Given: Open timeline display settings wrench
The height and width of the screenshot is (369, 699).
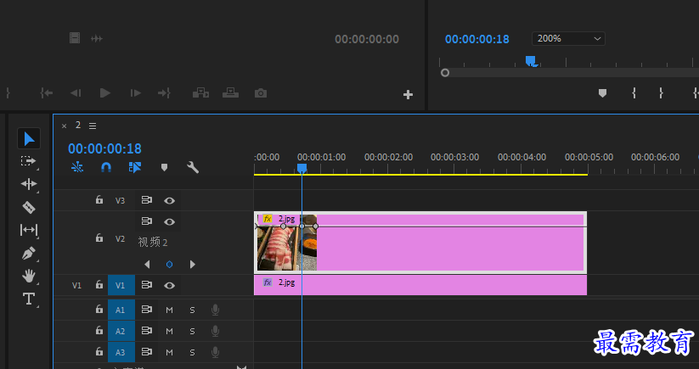Looking at the screenshot, I should point(193,167).
